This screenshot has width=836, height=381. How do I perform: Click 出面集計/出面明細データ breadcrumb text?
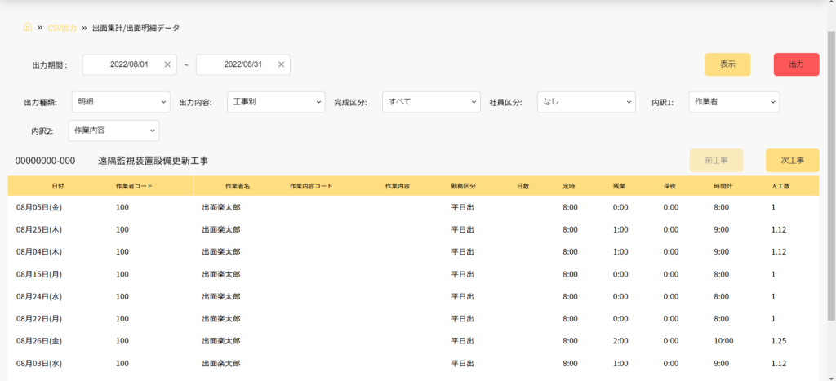pos(136,28)
